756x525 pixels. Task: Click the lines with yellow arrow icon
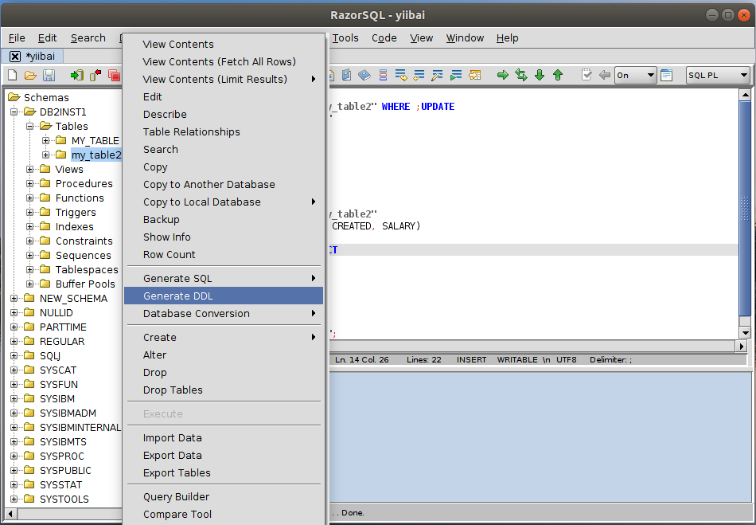400,75
